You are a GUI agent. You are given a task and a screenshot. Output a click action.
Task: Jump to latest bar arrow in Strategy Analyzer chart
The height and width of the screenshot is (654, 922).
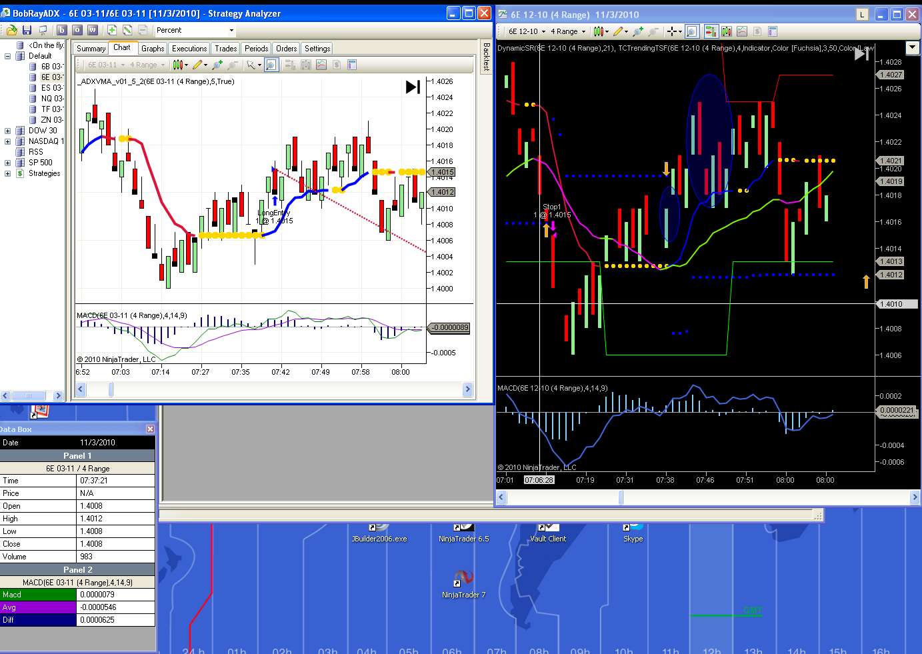pyautogui.click(x=413, y=87)
